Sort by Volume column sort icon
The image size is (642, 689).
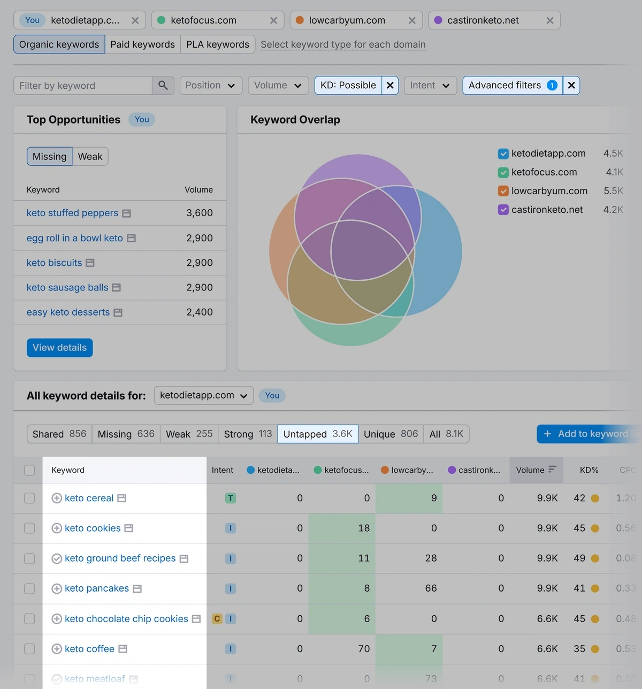553,470
